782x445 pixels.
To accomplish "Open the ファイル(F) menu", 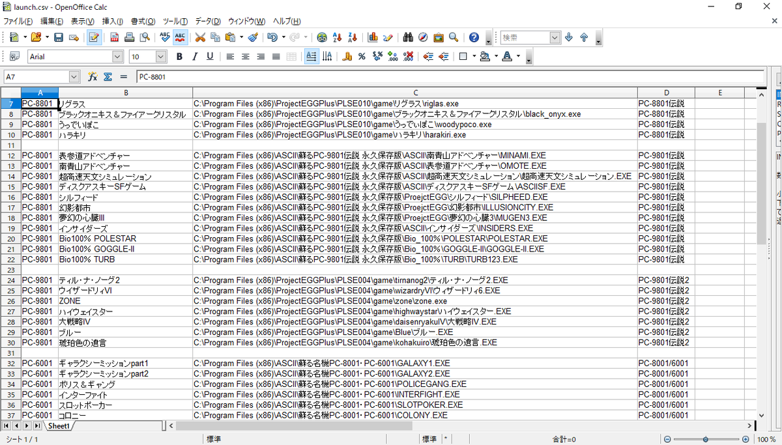I will [18, 22].
